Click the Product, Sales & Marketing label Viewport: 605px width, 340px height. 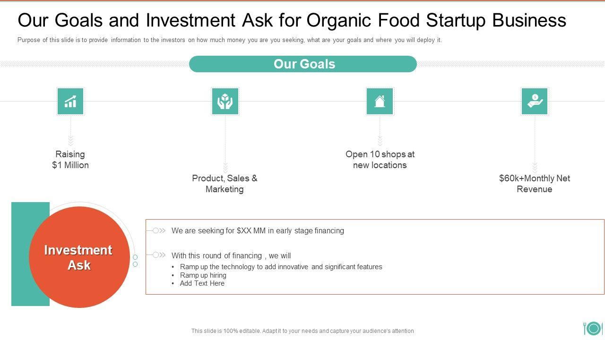[225, 184]
